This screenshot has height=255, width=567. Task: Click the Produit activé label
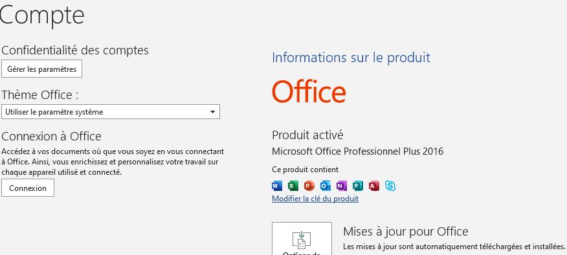307,135
